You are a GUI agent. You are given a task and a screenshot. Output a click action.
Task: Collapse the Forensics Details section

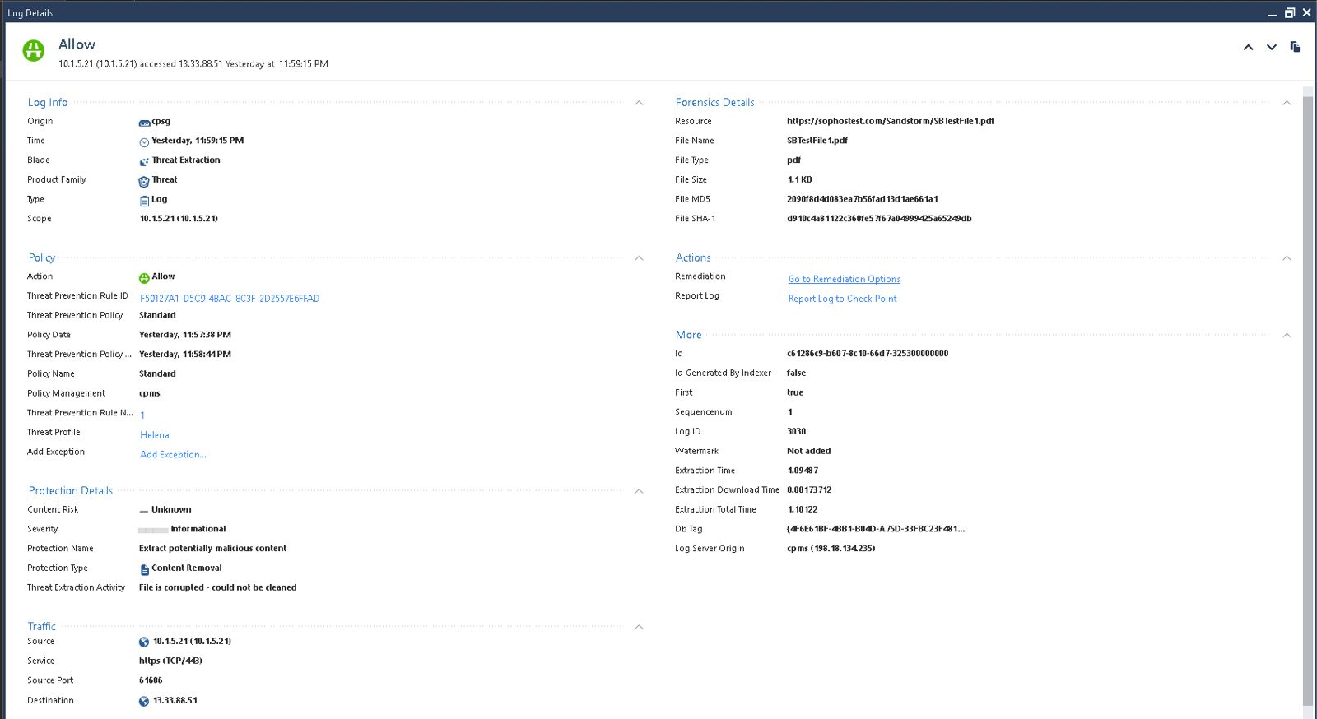(x=1287, y=103)
